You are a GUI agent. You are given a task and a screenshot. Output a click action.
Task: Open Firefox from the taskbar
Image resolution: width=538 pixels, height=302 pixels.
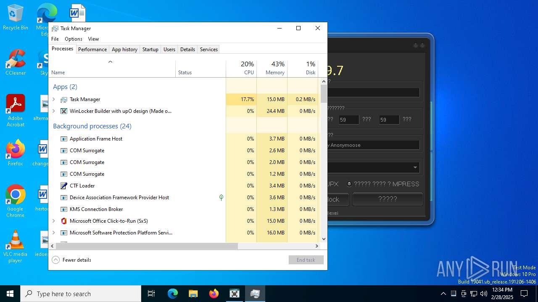214,294
